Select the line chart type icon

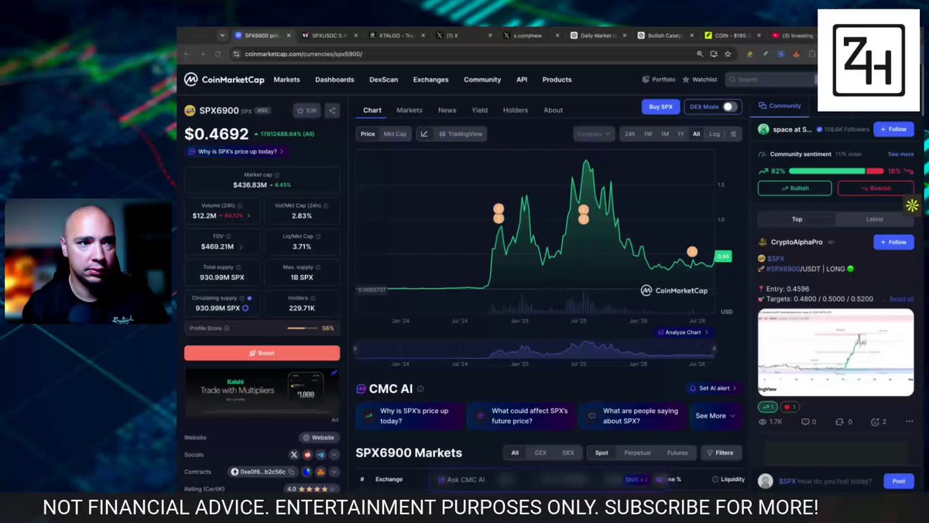click(424, 134)
